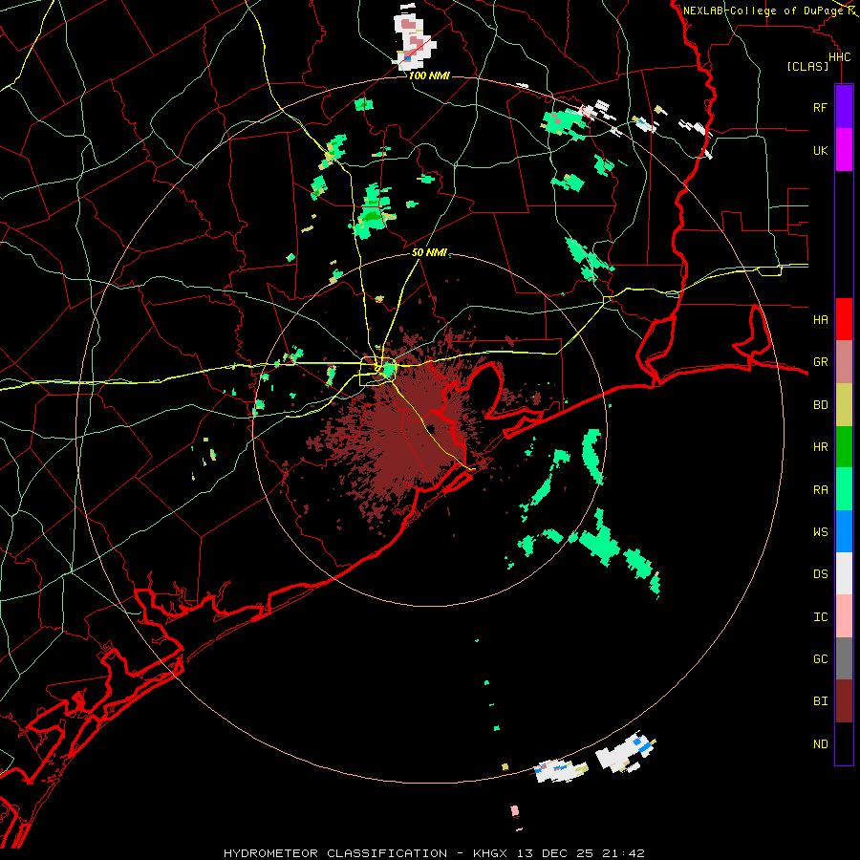Click the HHC product label
This screenshot has width=860, height=860.
(840, 57)
